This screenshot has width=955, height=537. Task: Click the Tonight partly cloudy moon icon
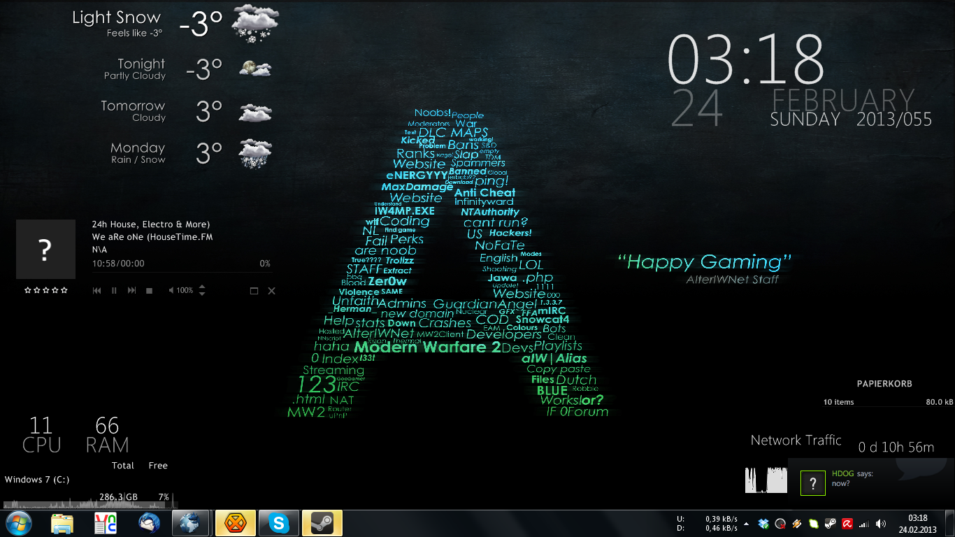click(x=254, y=68)
